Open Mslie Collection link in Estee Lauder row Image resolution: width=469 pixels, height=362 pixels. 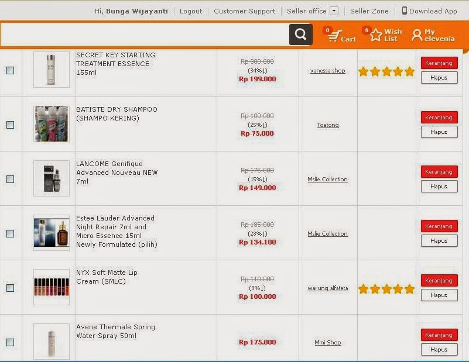click(327, 234)
